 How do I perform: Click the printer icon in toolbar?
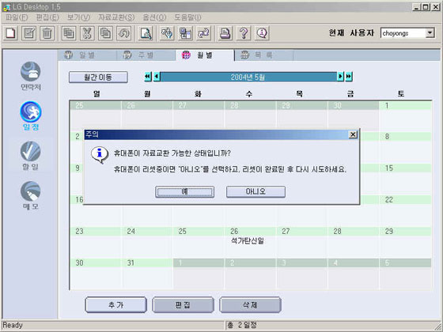[225, 33]
